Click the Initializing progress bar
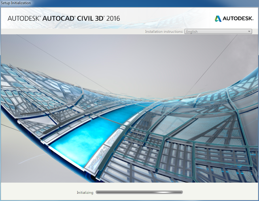Viewport: 259px width, 201px height. pyautogui.click(x=139, y=192)
